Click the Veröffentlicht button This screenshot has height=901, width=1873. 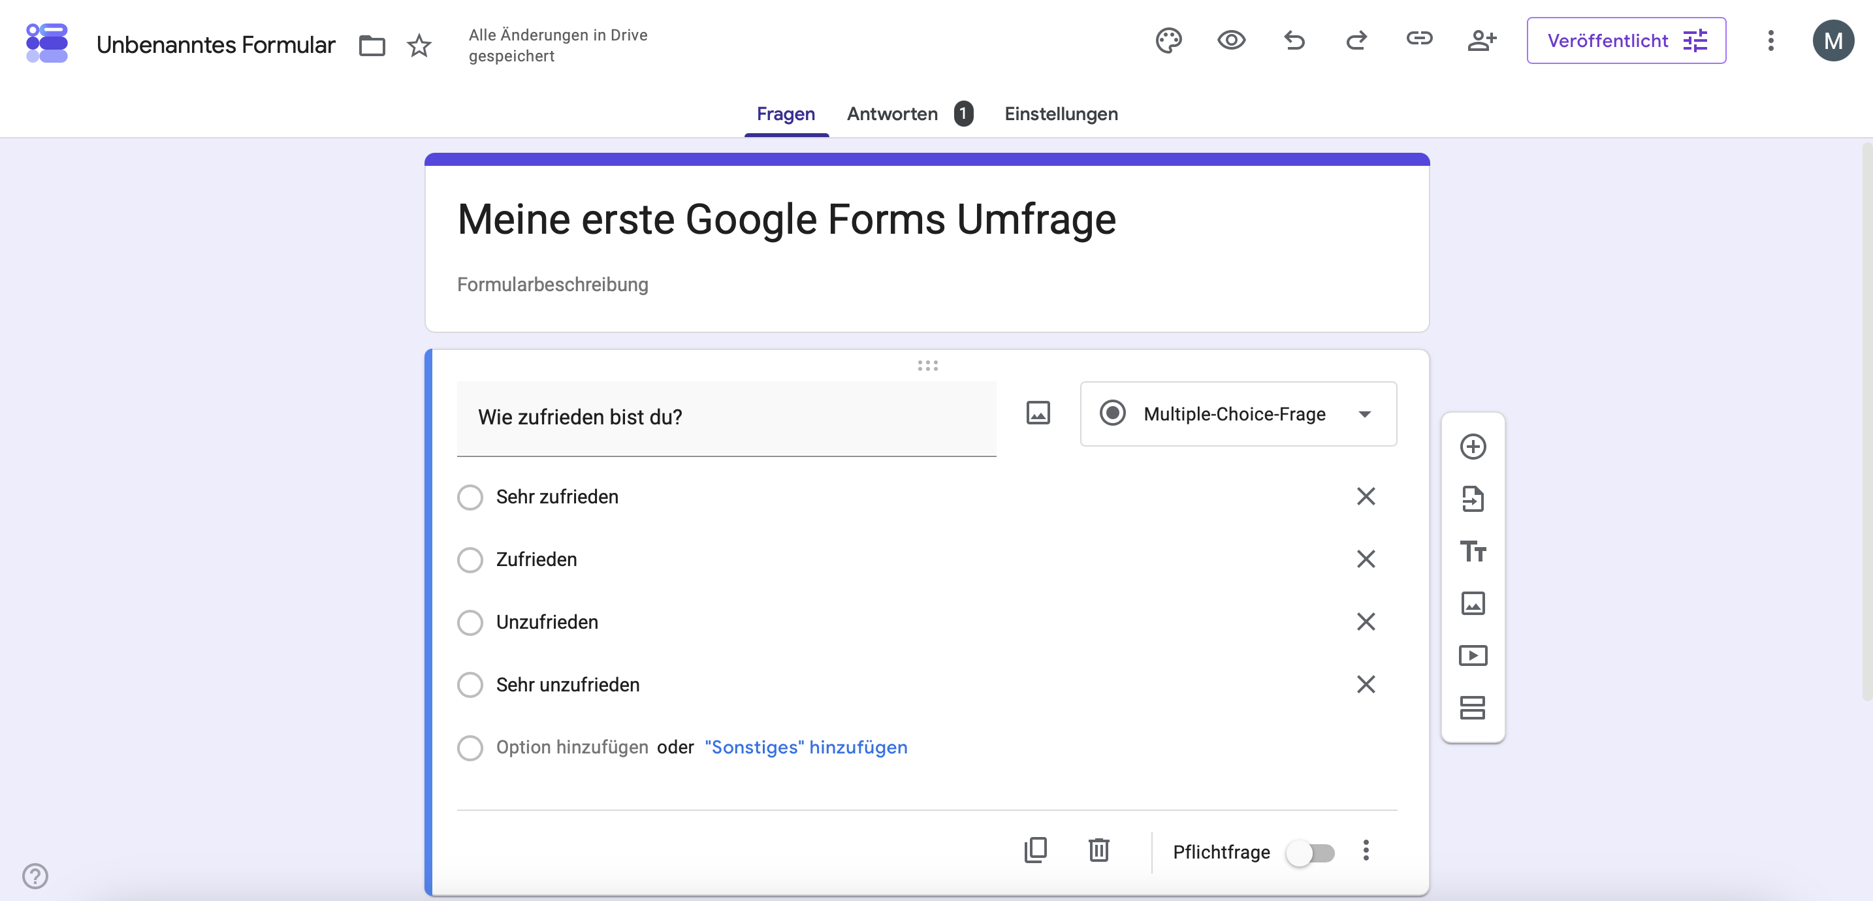(x=1625, y=40)
